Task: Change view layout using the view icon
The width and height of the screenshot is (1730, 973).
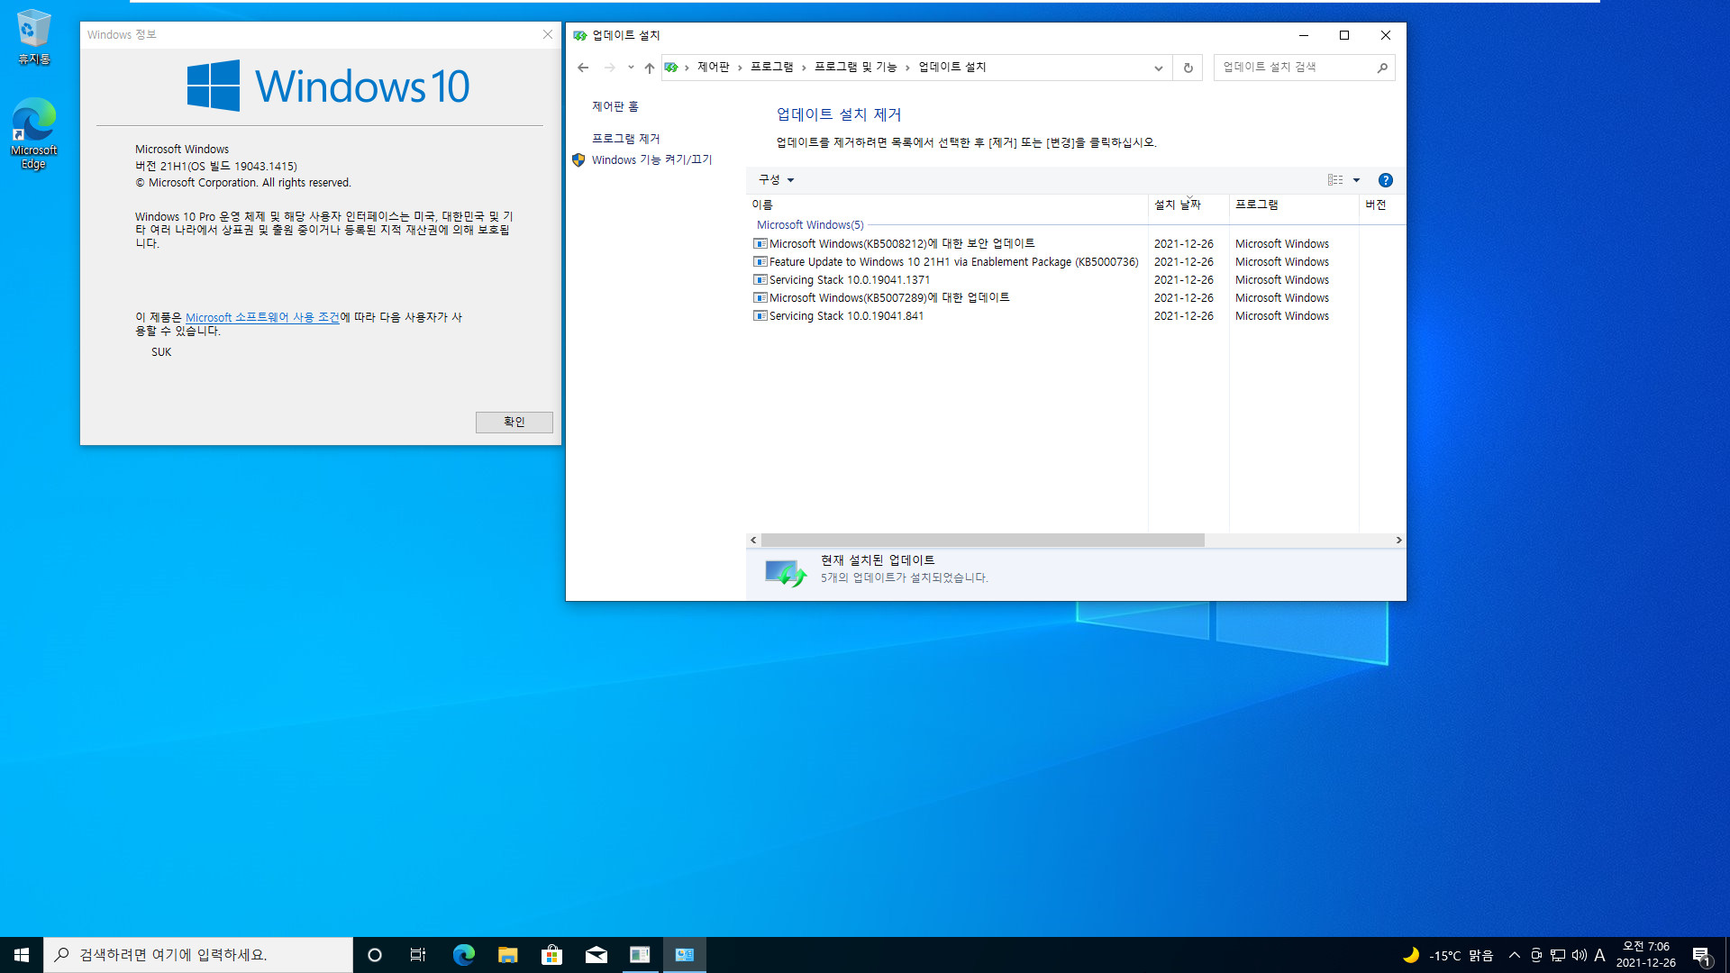Action: coord(1335,180)
